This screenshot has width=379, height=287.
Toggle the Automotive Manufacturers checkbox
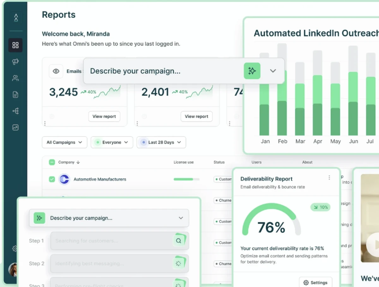click(x=52, y=179)
